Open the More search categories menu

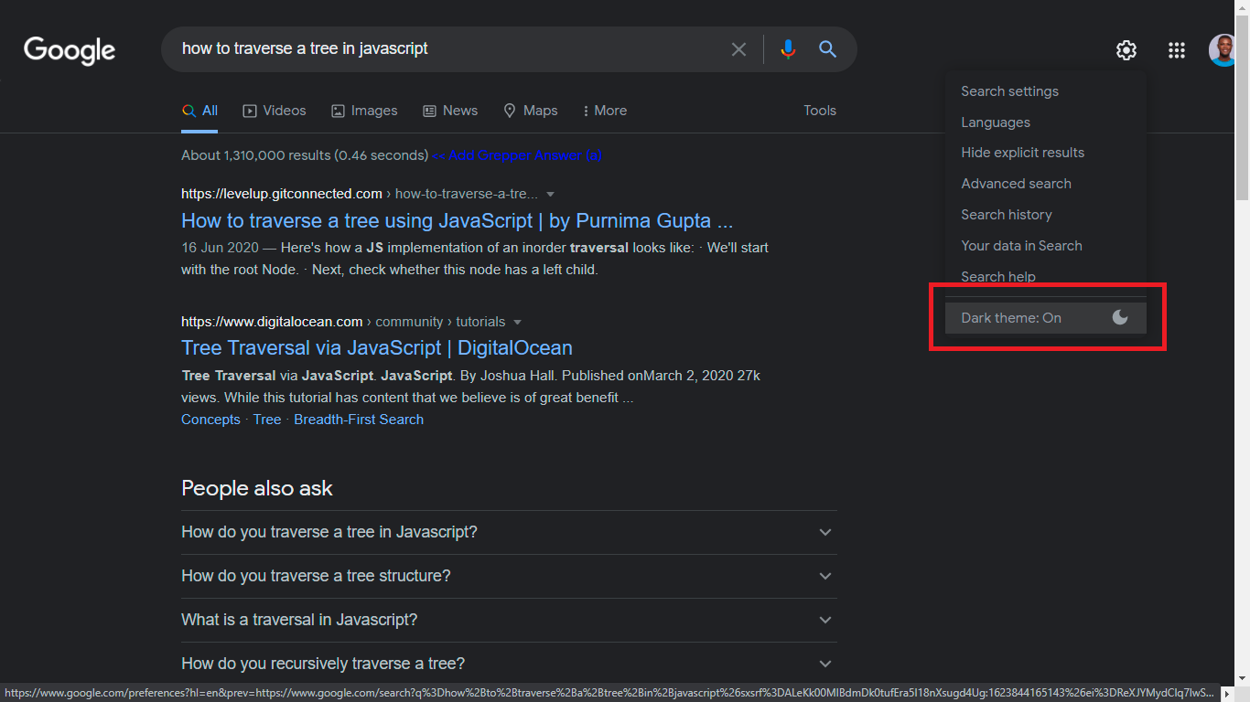605,111
